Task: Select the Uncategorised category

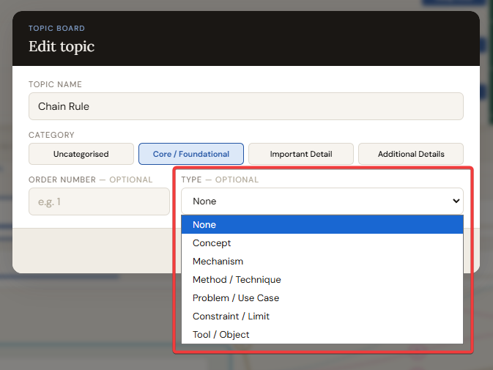Action: pyautogui.click(x=81, y=154)
